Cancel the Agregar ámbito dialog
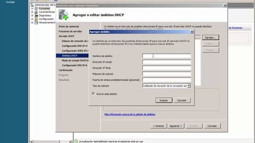 click(x=182, y=100)
